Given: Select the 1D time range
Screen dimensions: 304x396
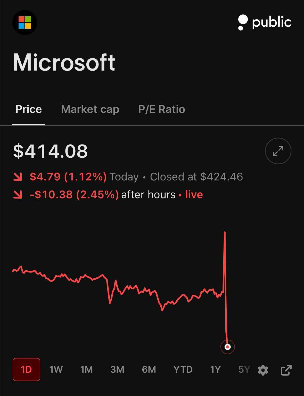Looking at the screenshot, I should pos(26,370).
